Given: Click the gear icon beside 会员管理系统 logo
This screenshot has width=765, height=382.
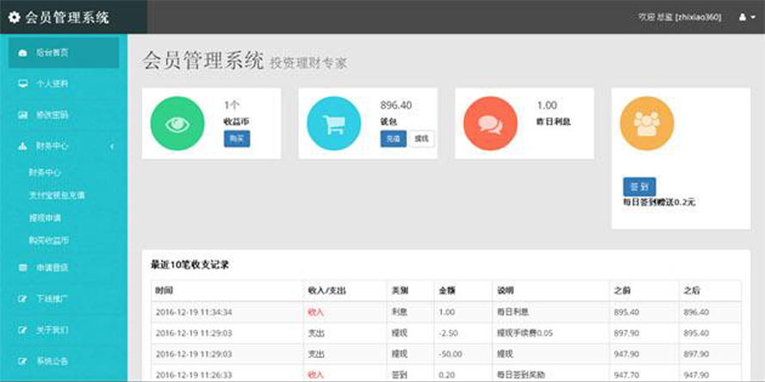Looking at the screenshot, I should click(x=15, y=18).
